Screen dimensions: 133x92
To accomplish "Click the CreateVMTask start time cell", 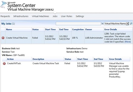I will pos(82,65).
